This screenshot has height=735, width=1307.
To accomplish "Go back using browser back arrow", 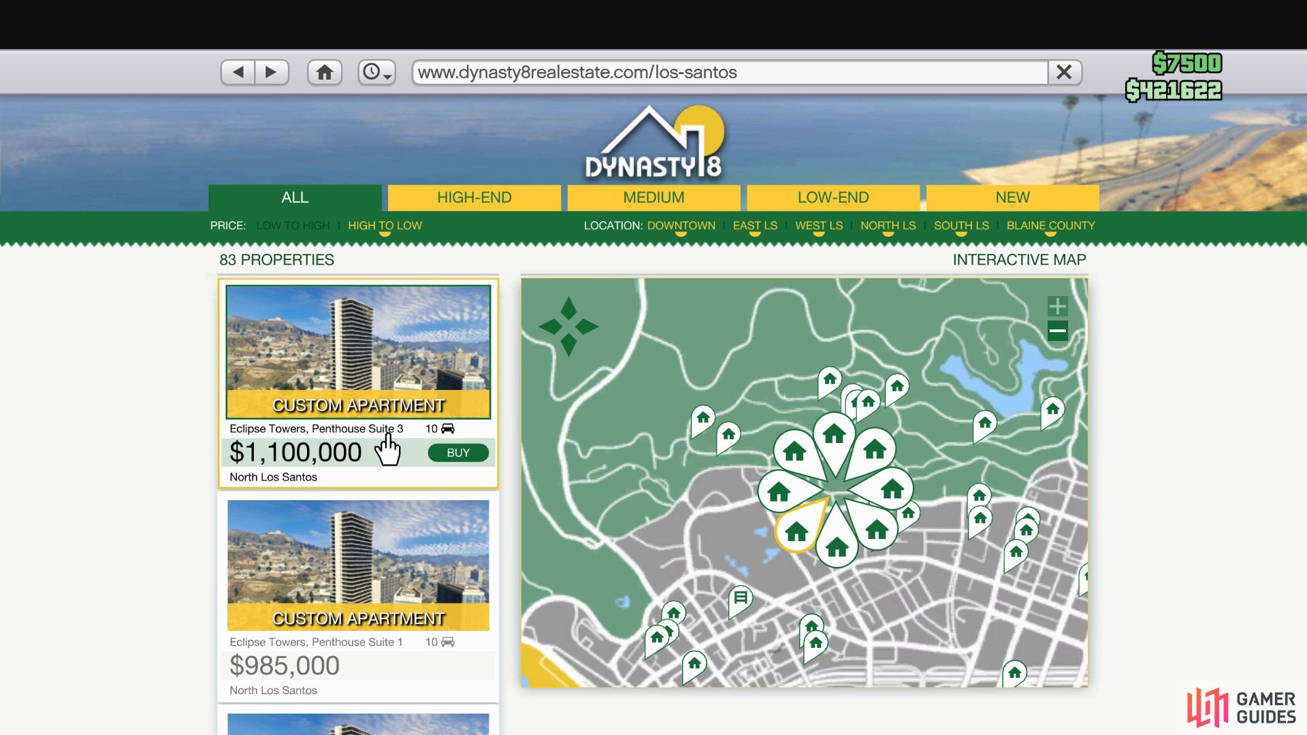I will tap(238, 72).
